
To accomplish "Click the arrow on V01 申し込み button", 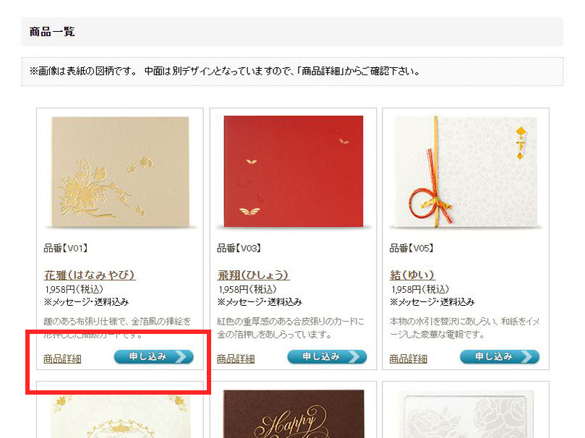I will 181,357.
